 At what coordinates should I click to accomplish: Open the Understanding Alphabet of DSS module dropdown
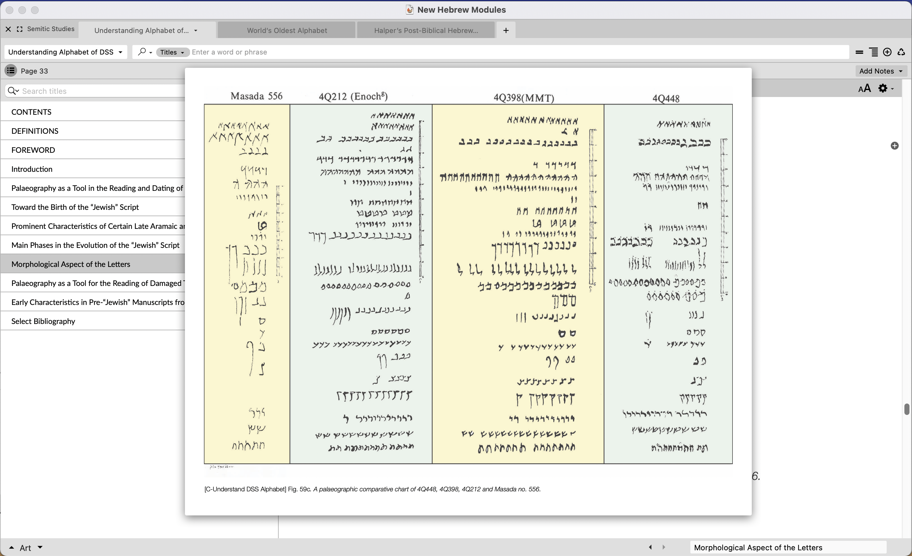[x=65, y=52]
